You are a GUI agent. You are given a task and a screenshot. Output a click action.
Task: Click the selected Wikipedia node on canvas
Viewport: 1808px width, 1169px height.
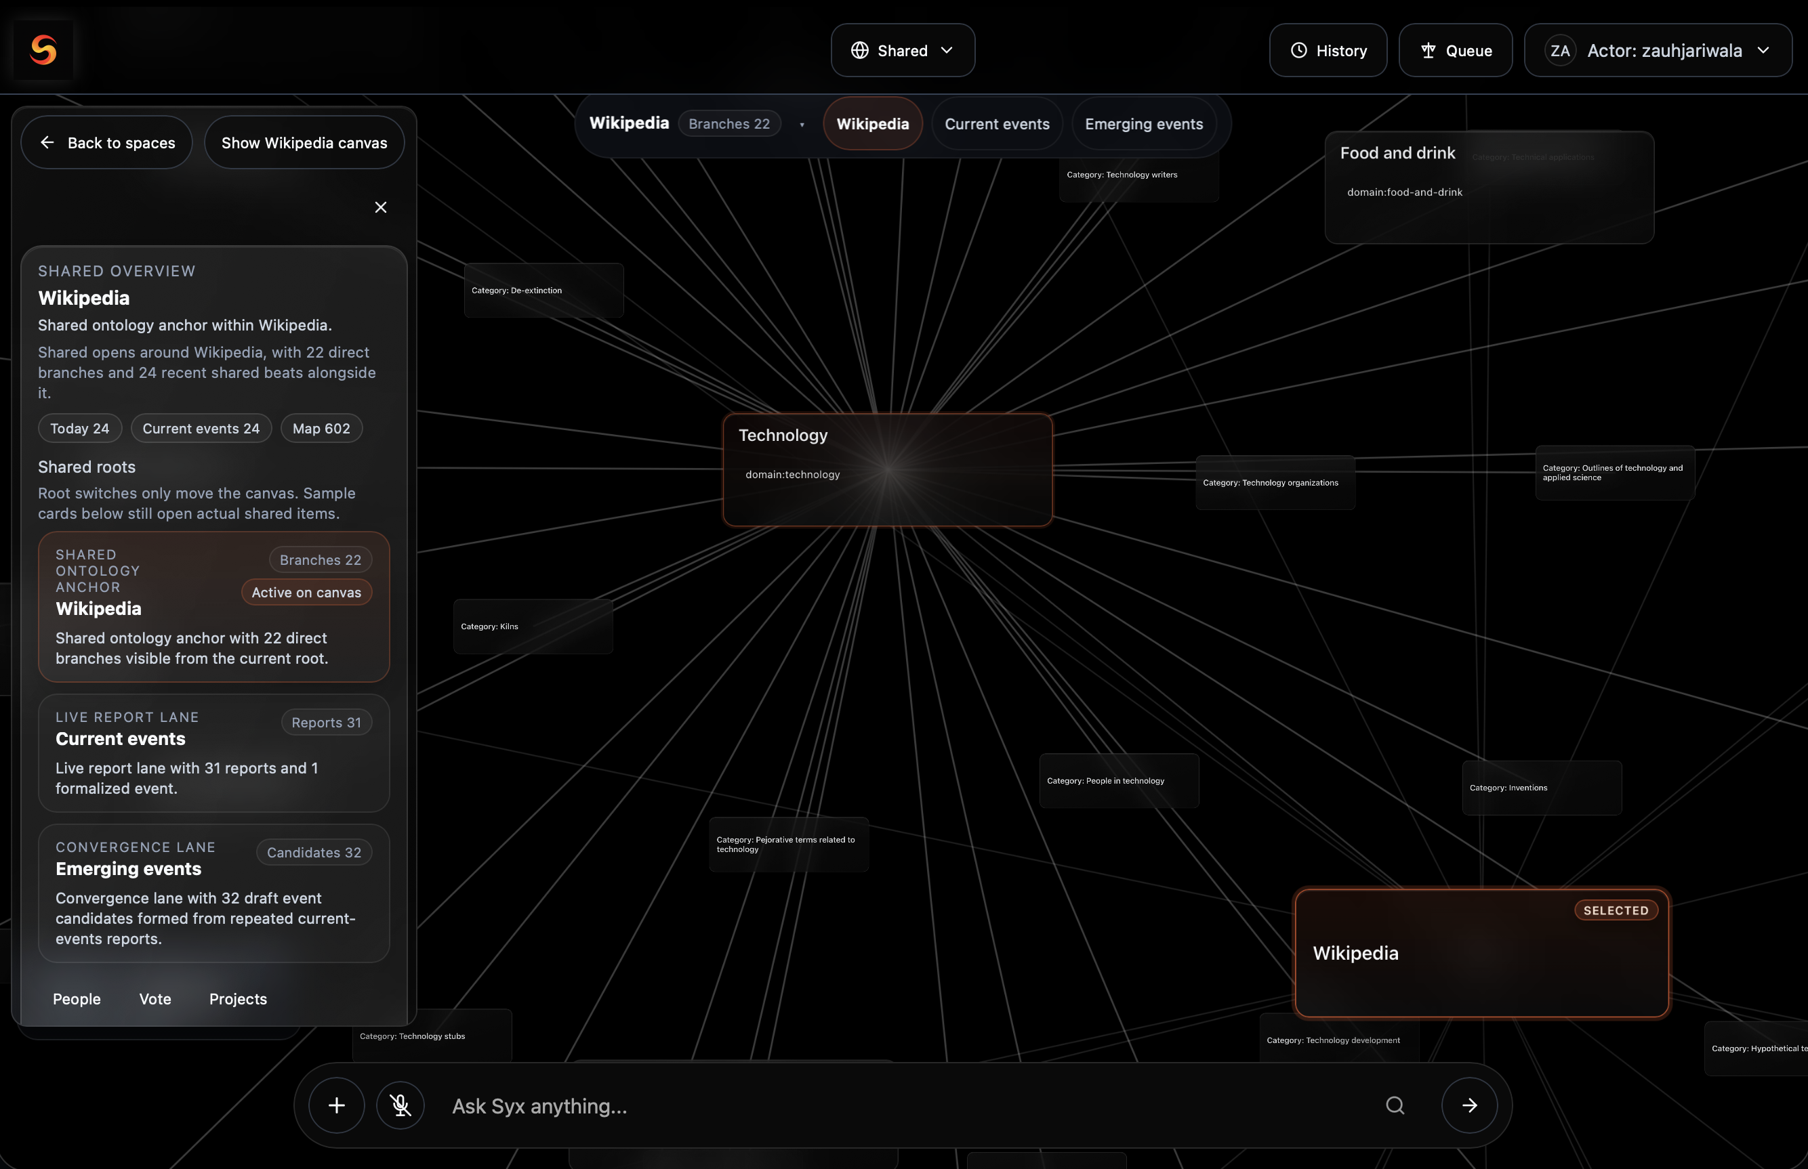coord(1481,953)
